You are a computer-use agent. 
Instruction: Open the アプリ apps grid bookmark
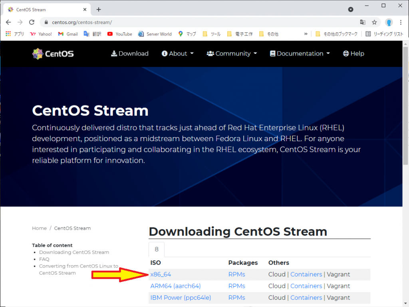[15, 34]
